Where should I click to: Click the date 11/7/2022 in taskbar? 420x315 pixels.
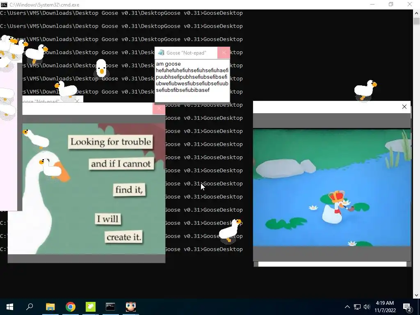click(x=385, y=310)
